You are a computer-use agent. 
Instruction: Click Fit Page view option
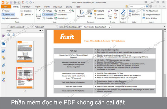click(x=47, y=11)
